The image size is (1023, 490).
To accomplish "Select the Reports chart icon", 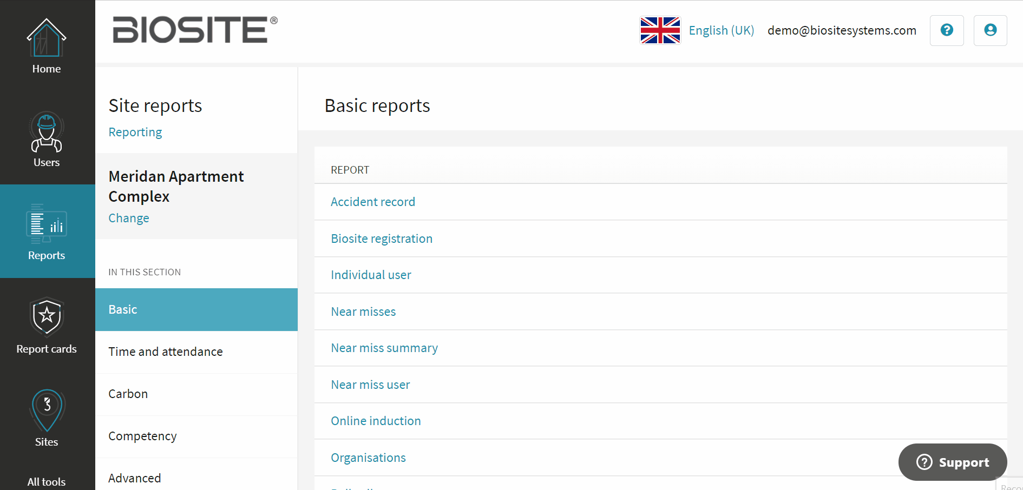I will (x=47, y=223).
